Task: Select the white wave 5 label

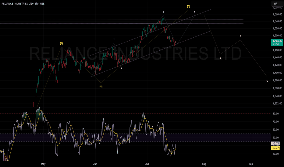Action: pyautogui.click(x=194, y=12)
